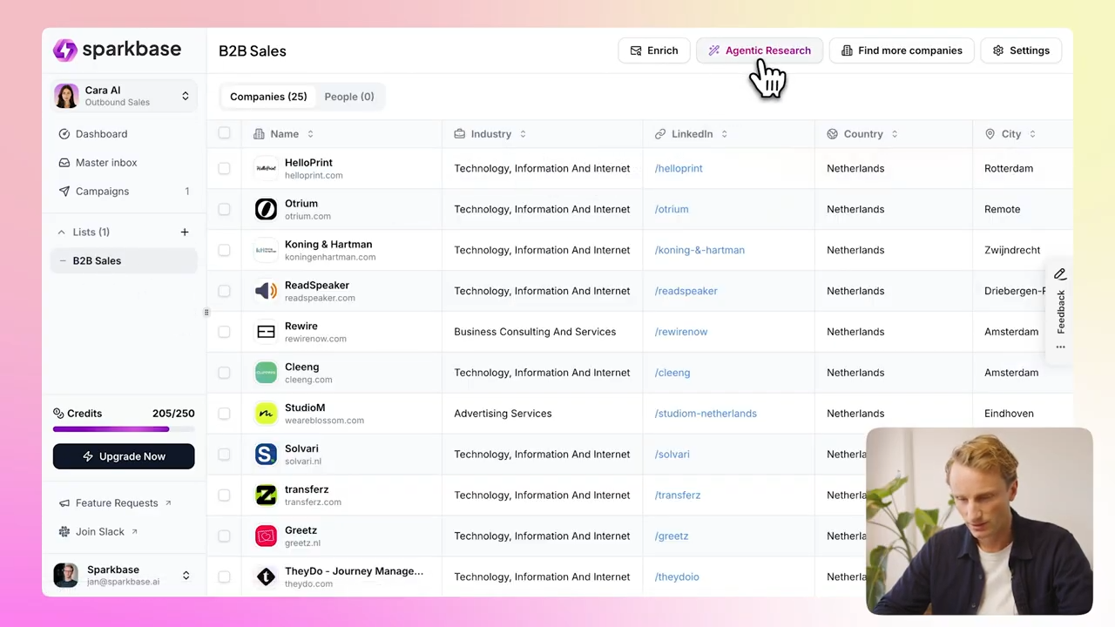This screenshot has height=627, width=1115.
Task: Click Find more companies
Action: pyautogui.click(x=902, y=51)
